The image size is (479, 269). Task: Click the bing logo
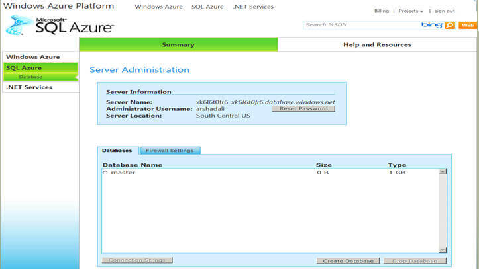point(432,25)
